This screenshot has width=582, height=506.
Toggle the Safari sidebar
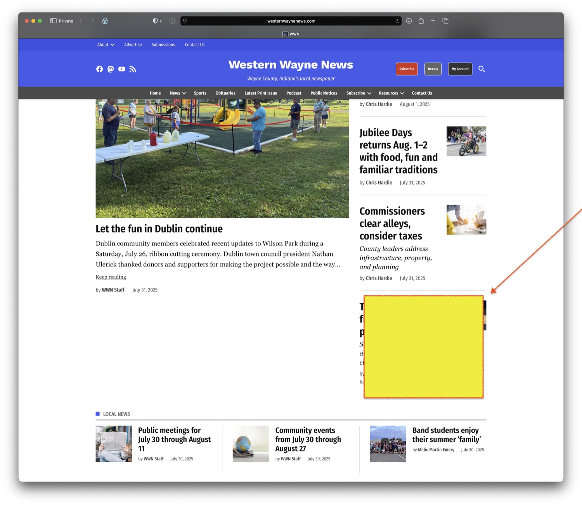pyautogui.click(x=53, y=21)
